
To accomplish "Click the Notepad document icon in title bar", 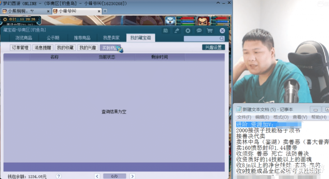I will tap(239, 109).
